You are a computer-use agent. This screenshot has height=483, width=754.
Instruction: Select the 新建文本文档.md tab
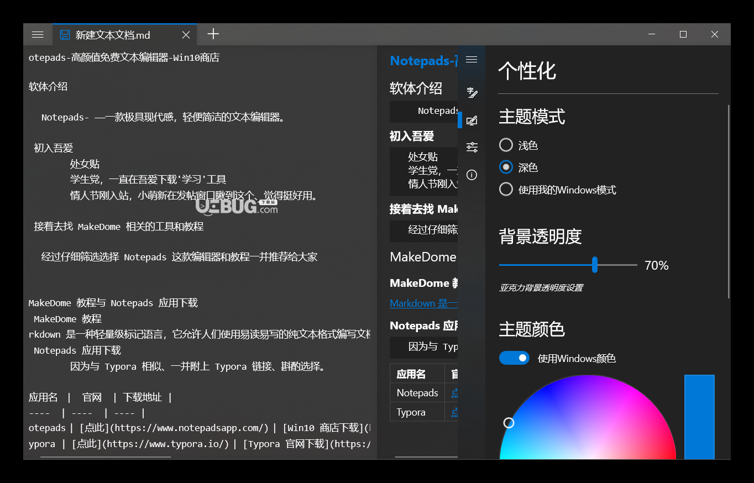pyautogui.click(x=125, y=35)
